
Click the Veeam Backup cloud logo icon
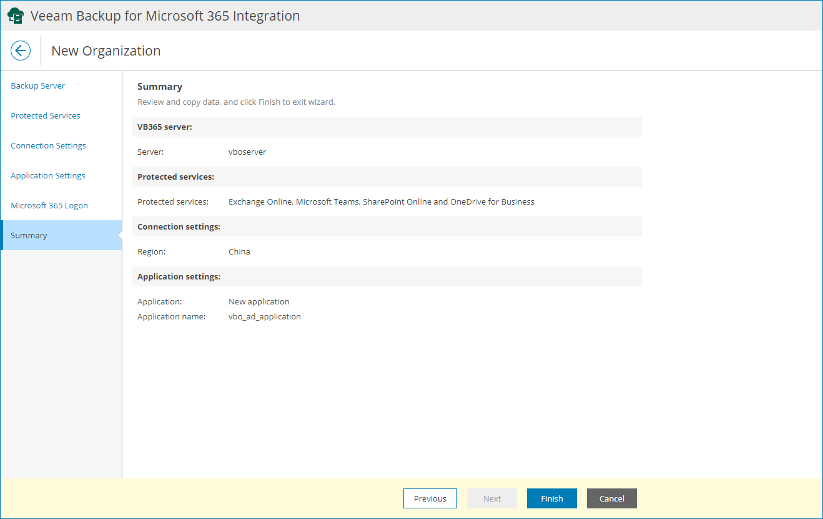[x=16, y=16]
